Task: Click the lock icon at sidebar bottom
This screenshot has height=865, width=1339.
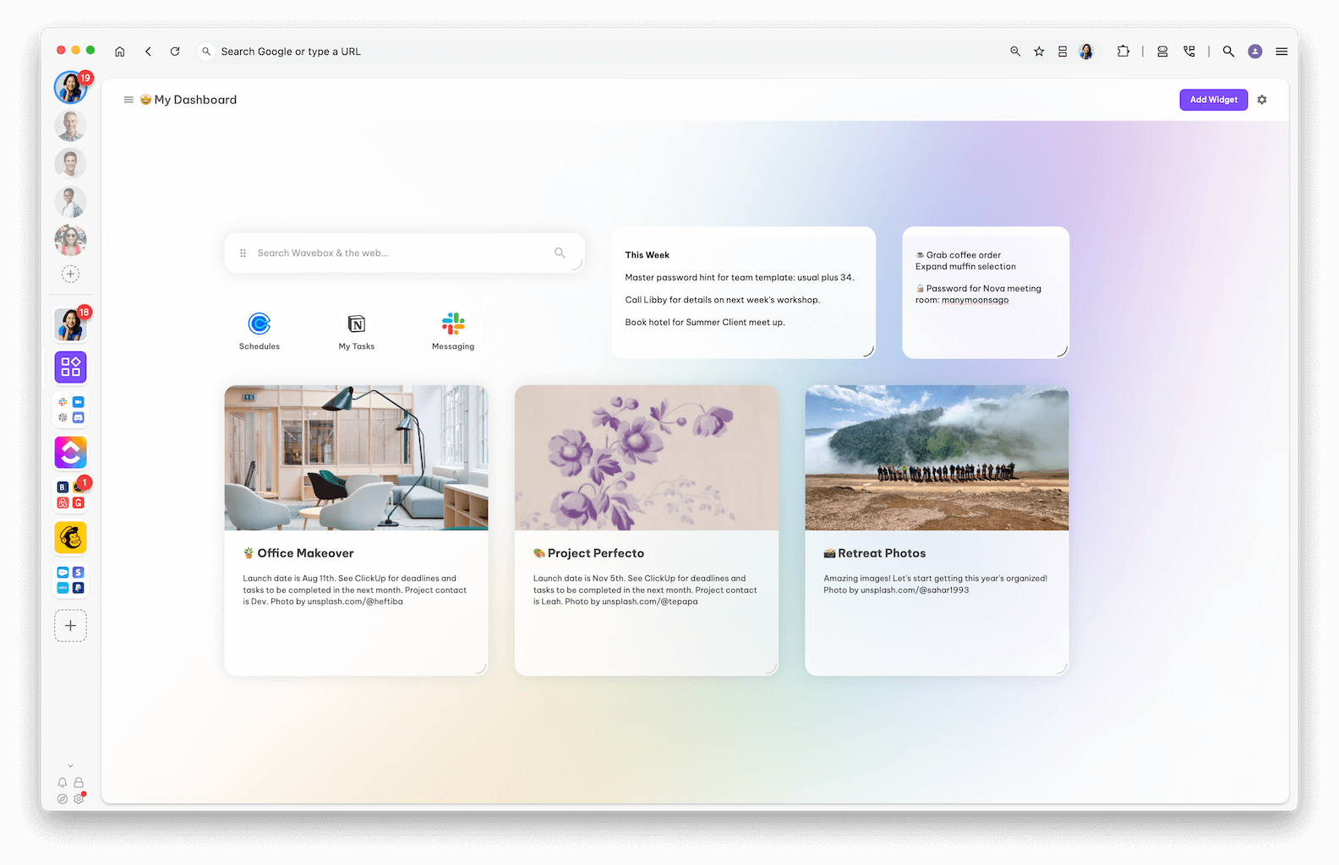Action: click(x=79, y=782)
